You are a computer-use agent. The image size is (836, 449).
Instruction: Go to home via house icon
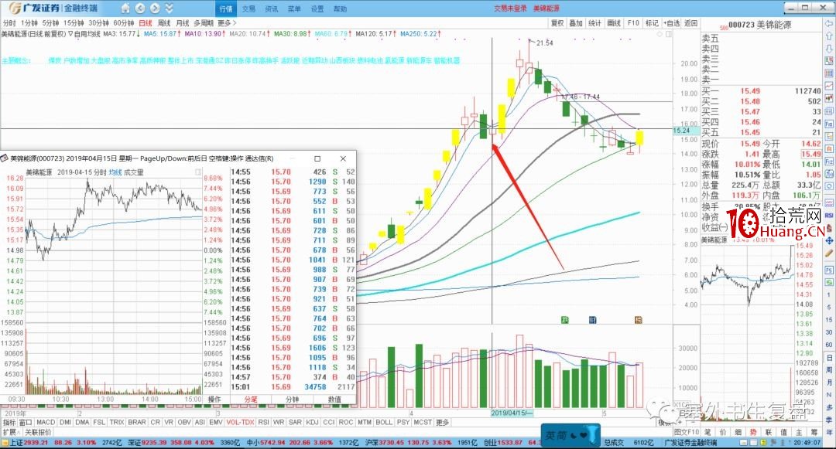[x=125, y=8]
